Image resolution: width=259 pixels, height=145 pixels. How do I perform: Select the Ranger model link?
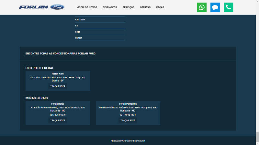(78, 38)
